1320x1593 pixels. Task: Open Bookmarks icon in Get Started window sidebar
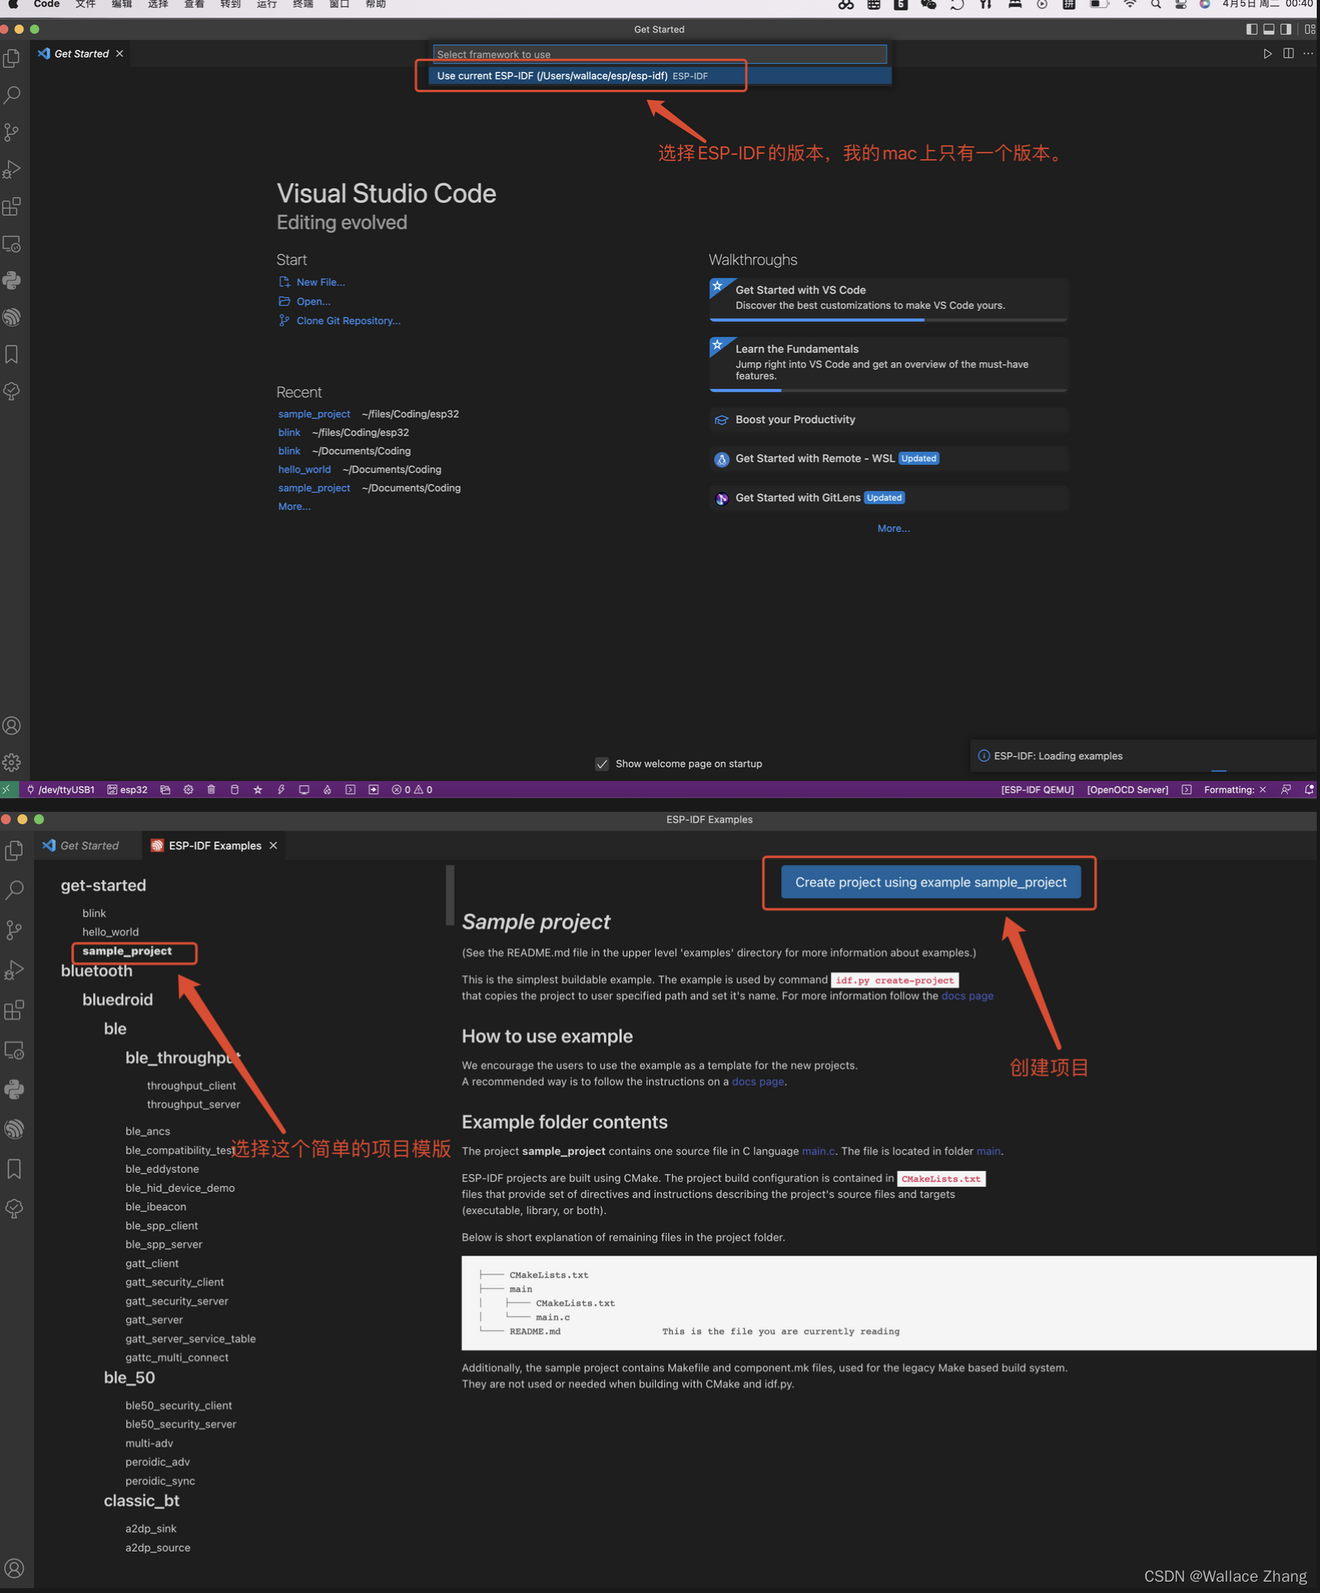12,354
